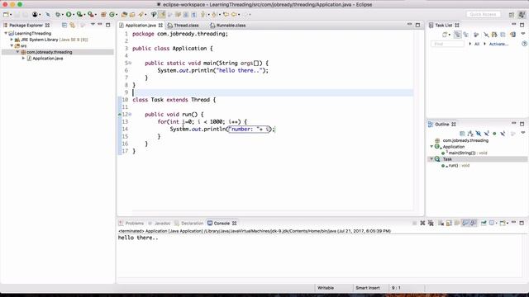Open the Task List help icon
The width and height of the screenshot is (529, 297).
[x=524, y=44]
